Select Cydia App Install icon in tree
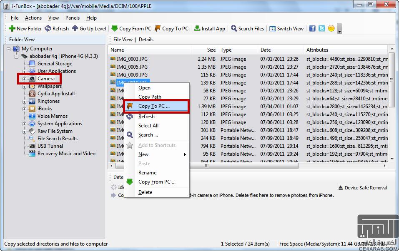The height and width of the screenshot is (251, 399). (x=32, y=94)
